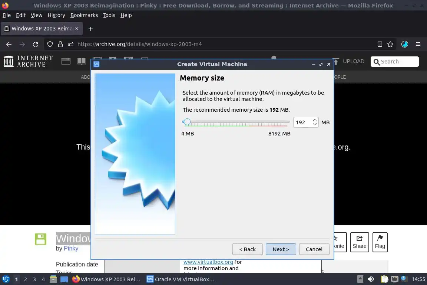The height and width of the screenshot is (285, 427).
Task: Show desktop using the blue taskbar icon
Action: (x=64, y=279)
